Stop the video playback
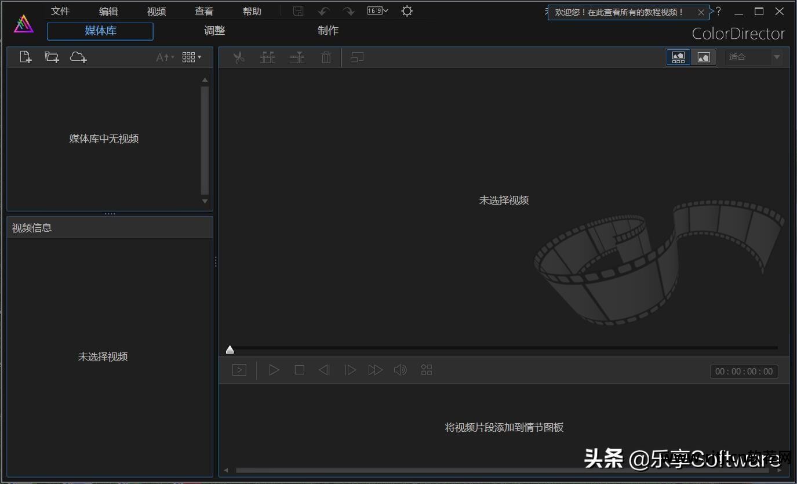797x484 pixels. (300, 370)
